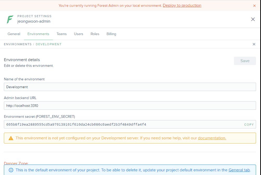The height and width of the screenshot is (175, 261).
Task: Click the PROJECT SETTINGS header text
Action: pos(34,16)
